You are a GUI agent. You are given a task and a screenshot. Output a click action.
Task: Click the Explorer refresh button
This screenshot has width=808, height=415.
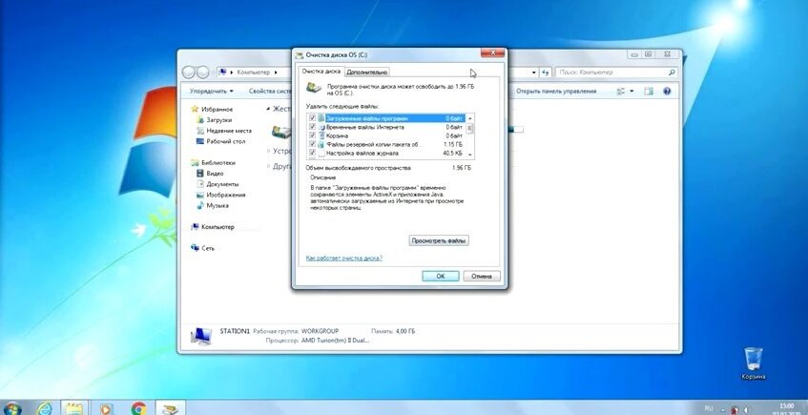[546, 73]
